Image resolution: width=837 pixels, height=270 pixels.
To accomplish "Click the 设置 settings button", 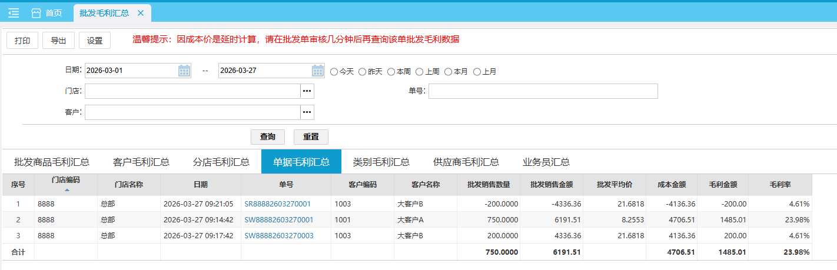I will tap(95, 41).
